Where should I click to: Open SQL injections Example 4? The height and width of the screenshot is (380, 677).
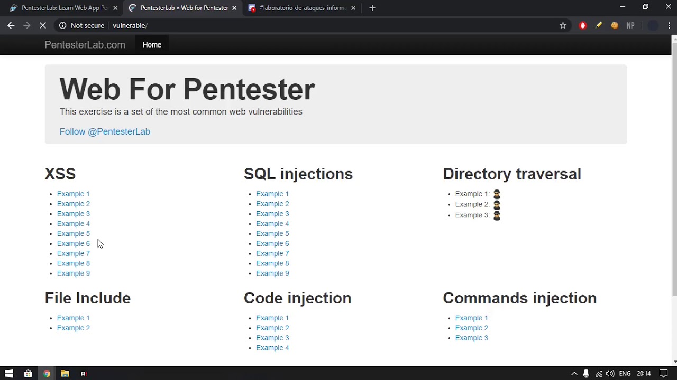272,224
